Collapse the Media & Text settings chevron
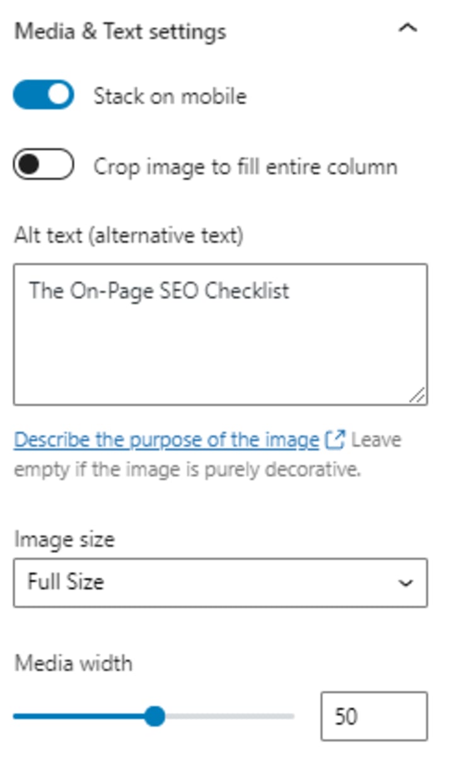This screenshot has height=758, width=454. click(408, 29)
